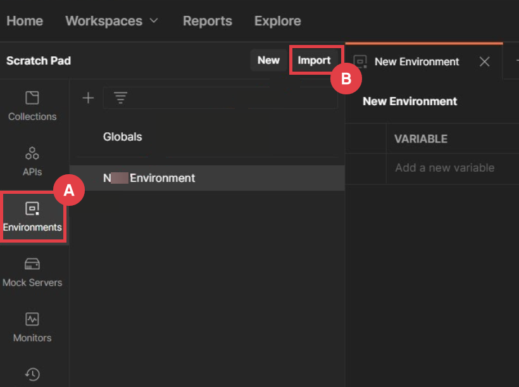Open Monitors in the sidebar

pyautogui.click(x=32, y=327)
